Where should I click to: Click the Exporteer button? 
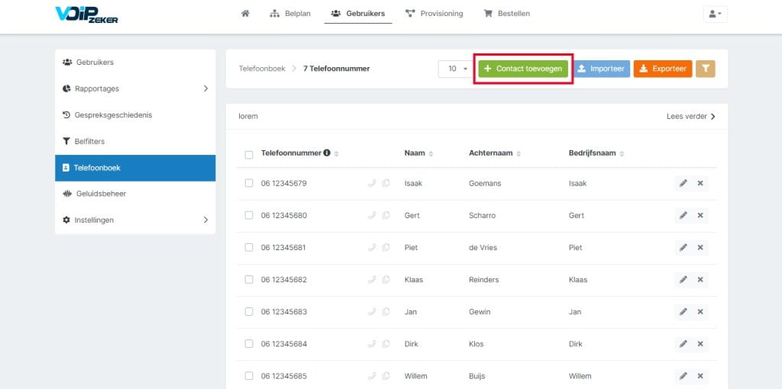(663, 69)
